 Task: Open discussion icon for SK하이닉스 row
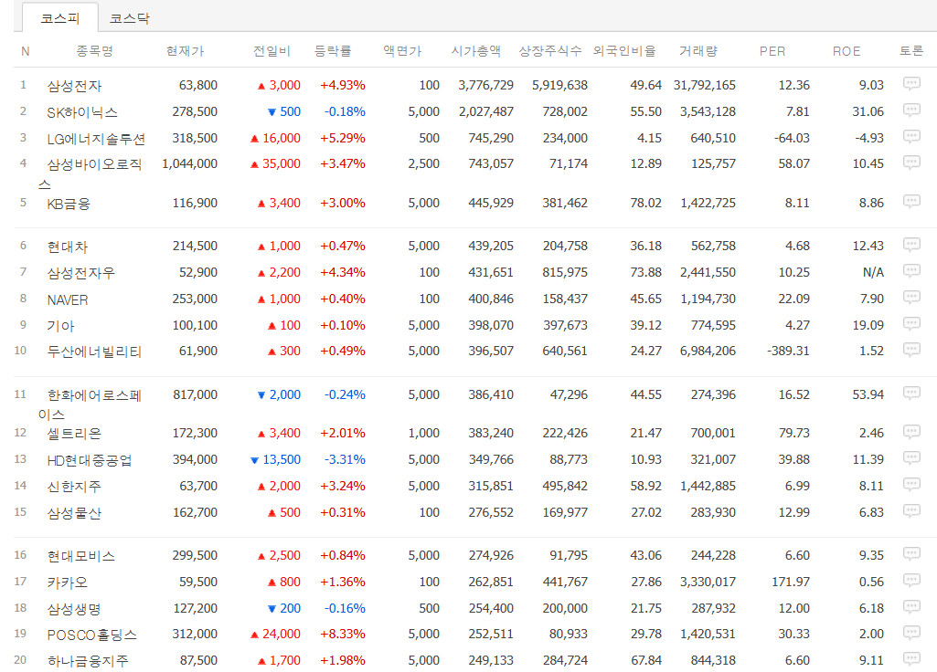[911, 110]
